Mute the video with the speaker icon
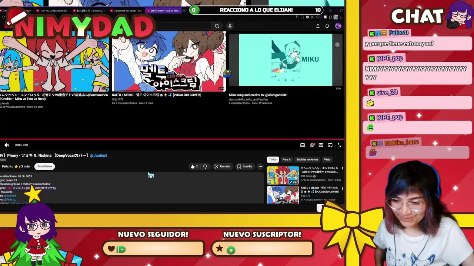Image resolution: width=474 pixels, height=266 pixels. pos(7,145)
